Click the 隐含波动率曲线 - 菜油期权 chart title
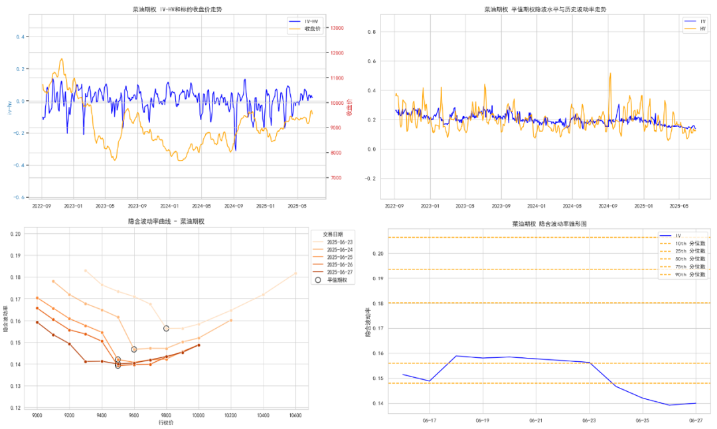 tap(166, 221)
